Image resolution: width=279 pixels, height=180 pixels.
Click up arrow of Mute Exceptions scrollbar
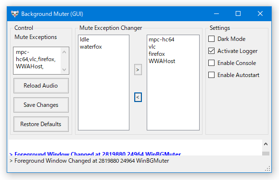[64, 52]
